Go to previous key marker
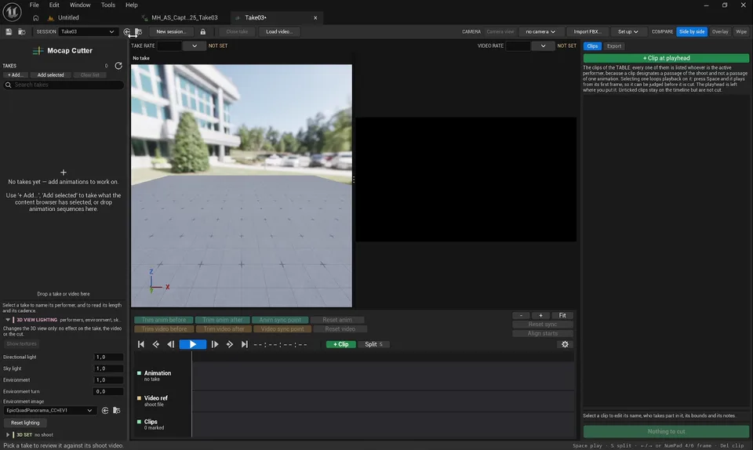This screenshot has width=753, height=450. (155, 344)
